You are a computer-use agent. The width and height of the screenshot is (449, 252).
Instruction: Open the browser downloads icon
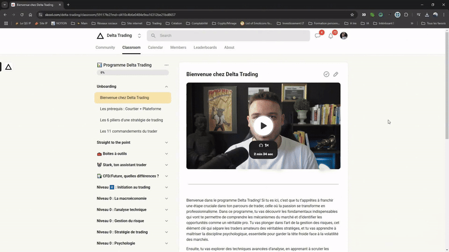pyautogui.click(x=427, y=15)
